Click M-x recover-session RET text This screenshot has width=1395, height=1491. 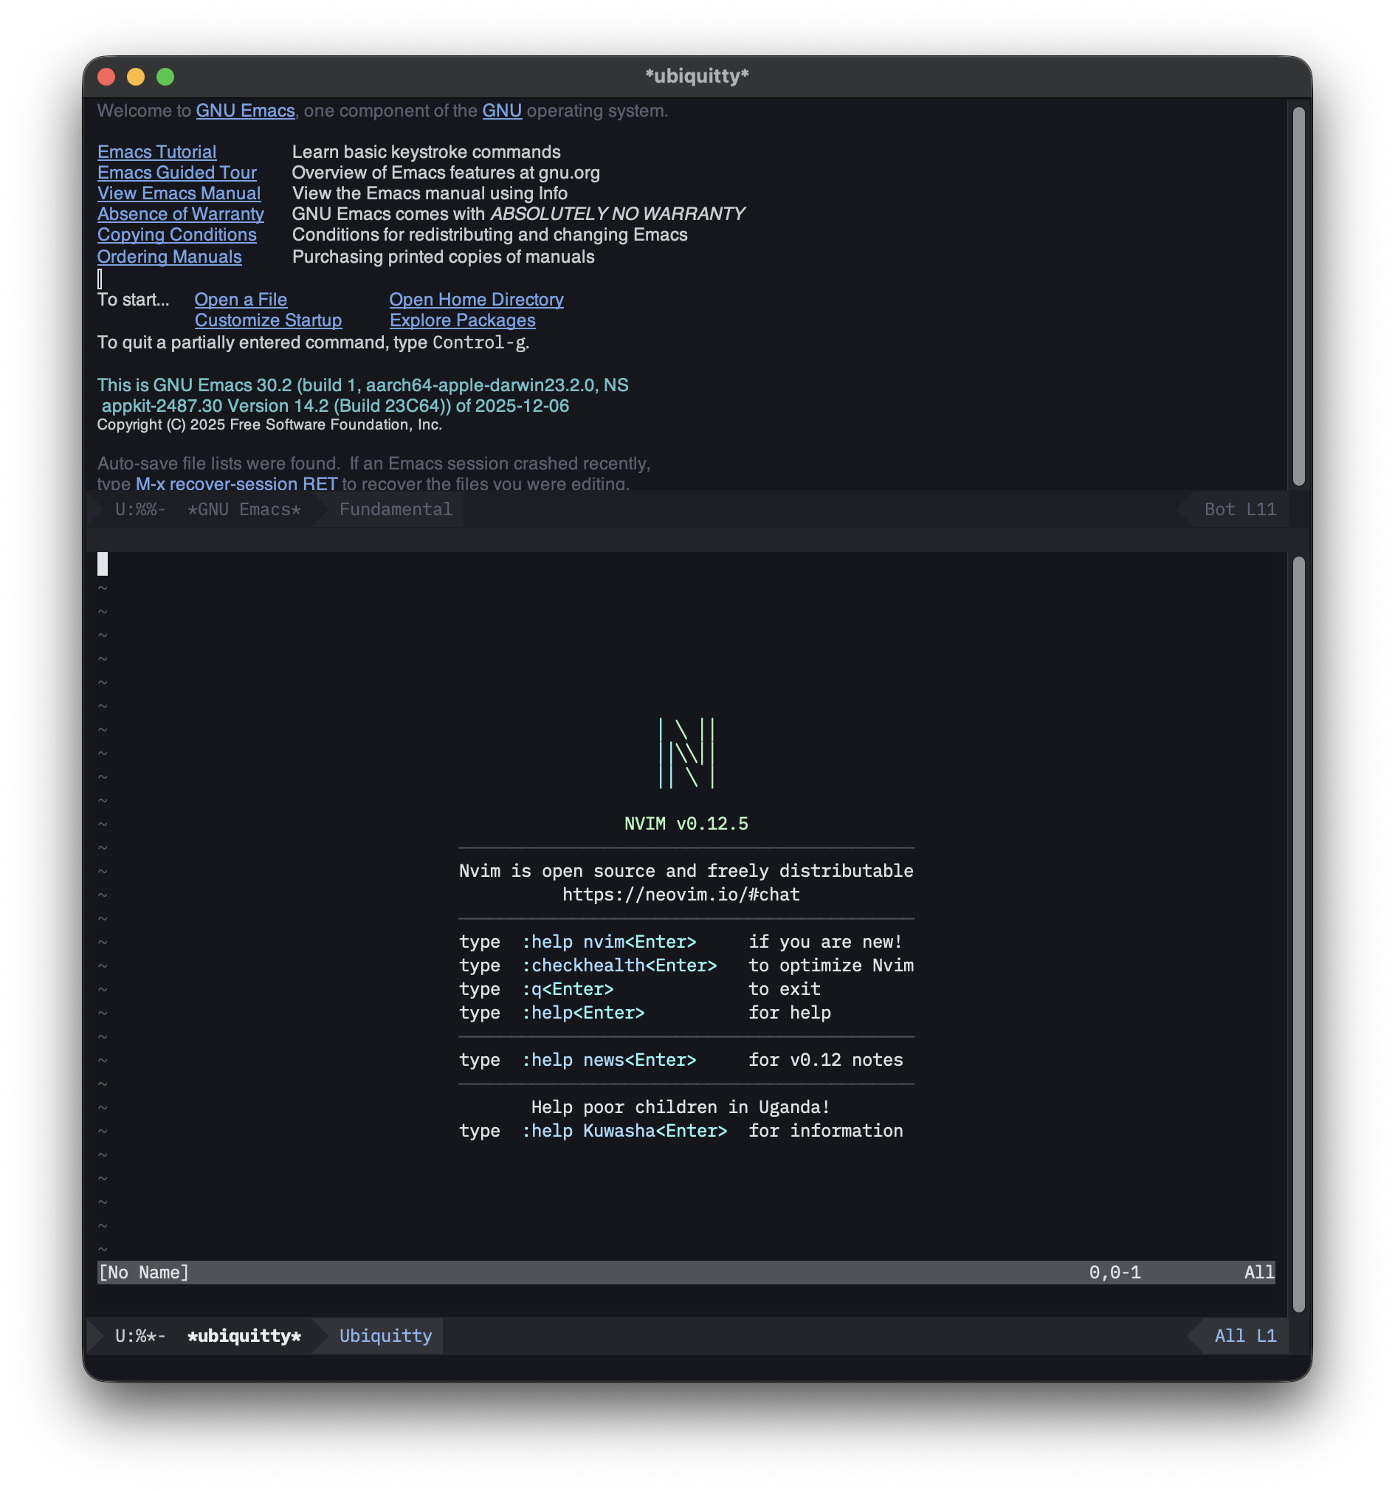(236, 483)
